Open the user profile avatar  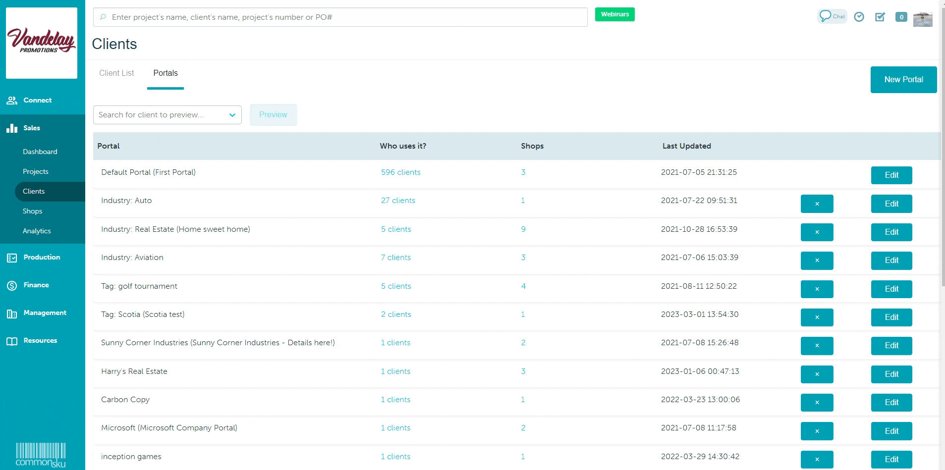click(x=922, y=18)
